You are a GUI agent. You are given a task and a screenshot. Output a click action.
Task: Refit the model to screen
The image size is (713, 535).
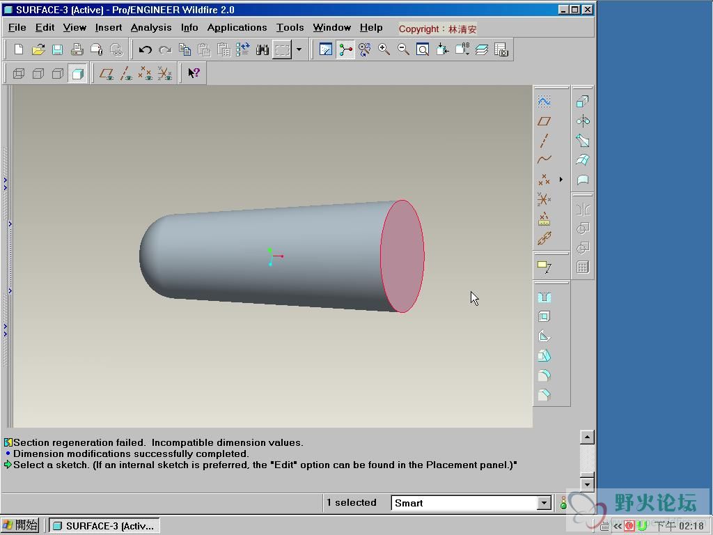(423, 49)
